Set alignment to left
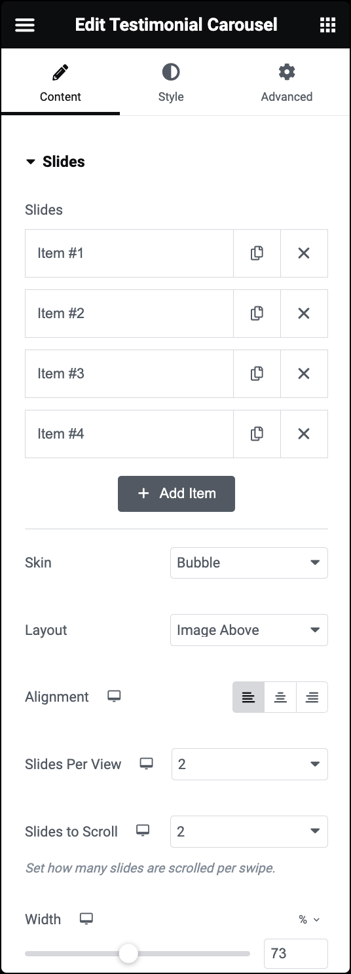Viewport: 351px width, 974px height. [x=249, y=697]
